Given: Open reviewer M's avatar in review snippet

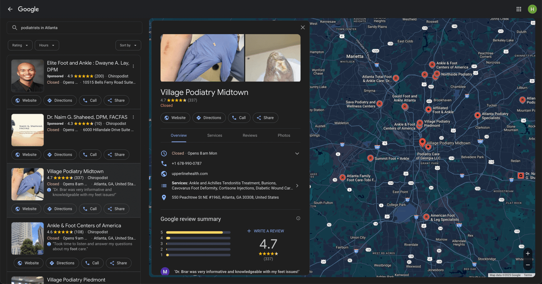Looking at the screenshot, I should (x=165, y=271).
